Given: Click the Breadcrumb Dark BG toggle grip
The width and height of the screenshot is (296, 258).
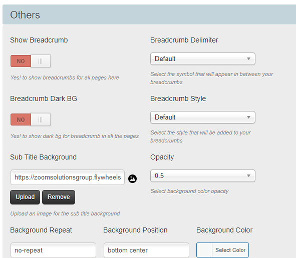Looking at the screenshot, I should [x=41, y=119].
